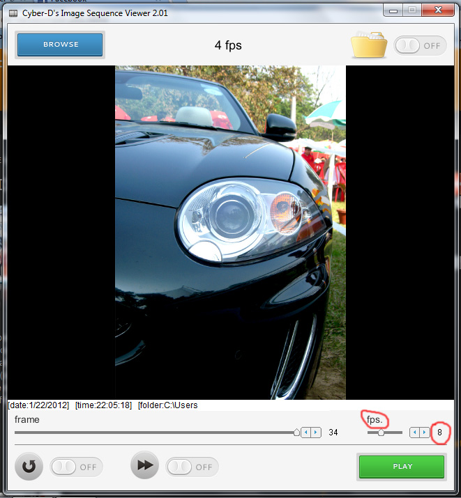Click the loop/repeat circular arrow icon

(29, 466)
